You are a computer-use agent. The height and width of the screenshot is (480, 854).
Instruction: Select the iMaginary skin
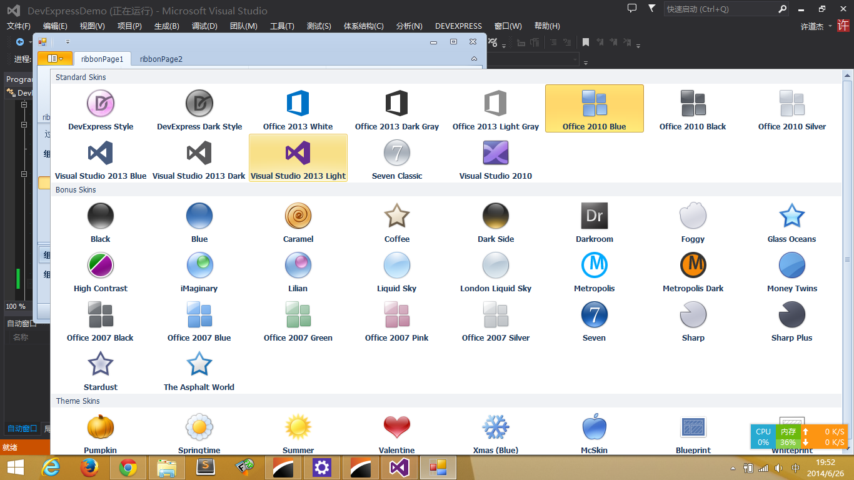199,271
